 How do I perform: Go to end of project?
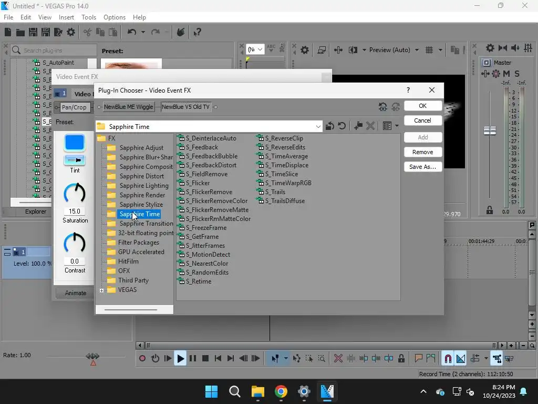[231, 359]
